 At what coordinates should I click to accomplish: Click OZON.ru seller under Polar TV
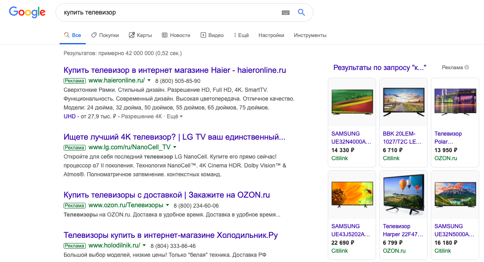pos(446,158)
